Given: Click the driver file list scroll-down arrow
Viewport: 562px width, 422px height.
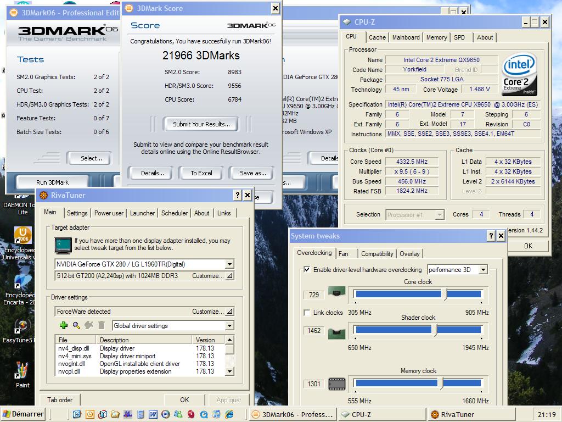Looking at the screenshot, I should point(229,371).
